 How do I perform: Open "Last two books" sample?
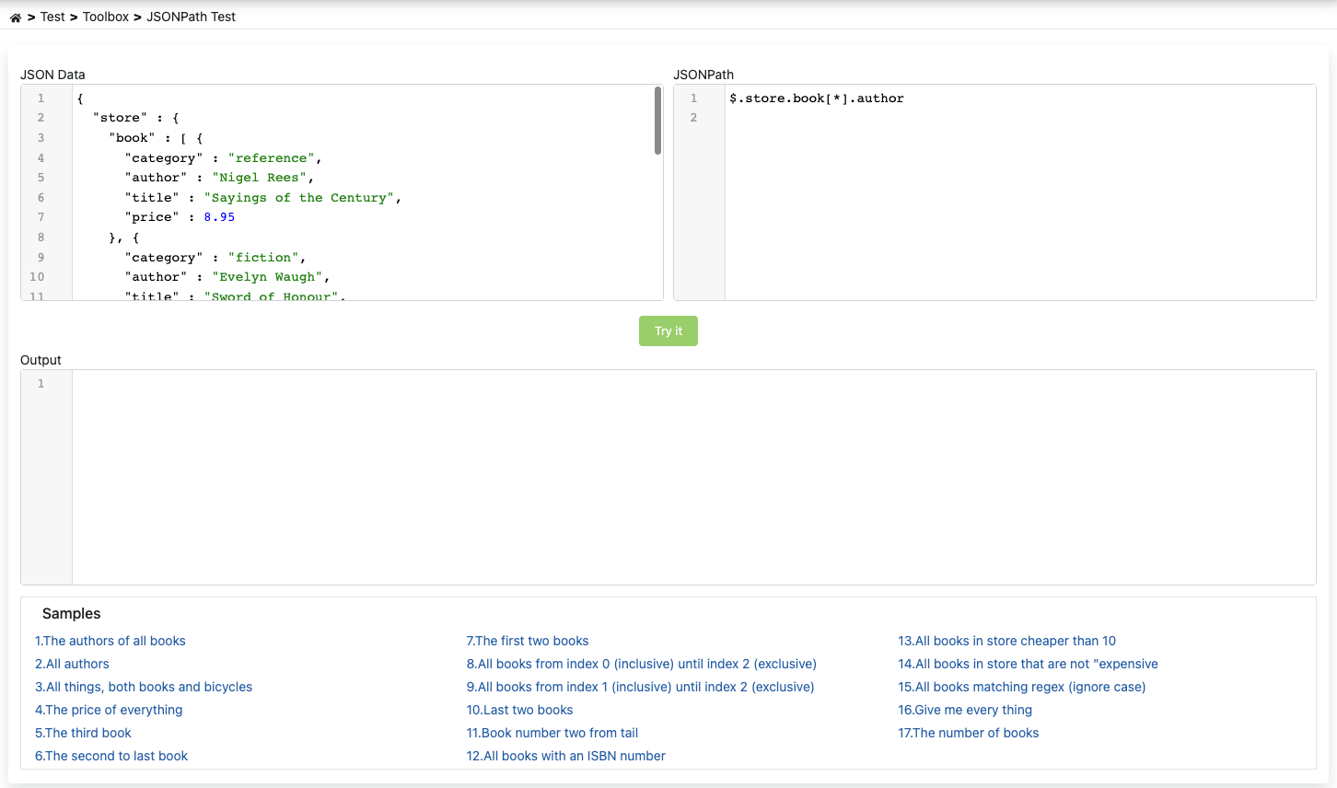[519, 710]
